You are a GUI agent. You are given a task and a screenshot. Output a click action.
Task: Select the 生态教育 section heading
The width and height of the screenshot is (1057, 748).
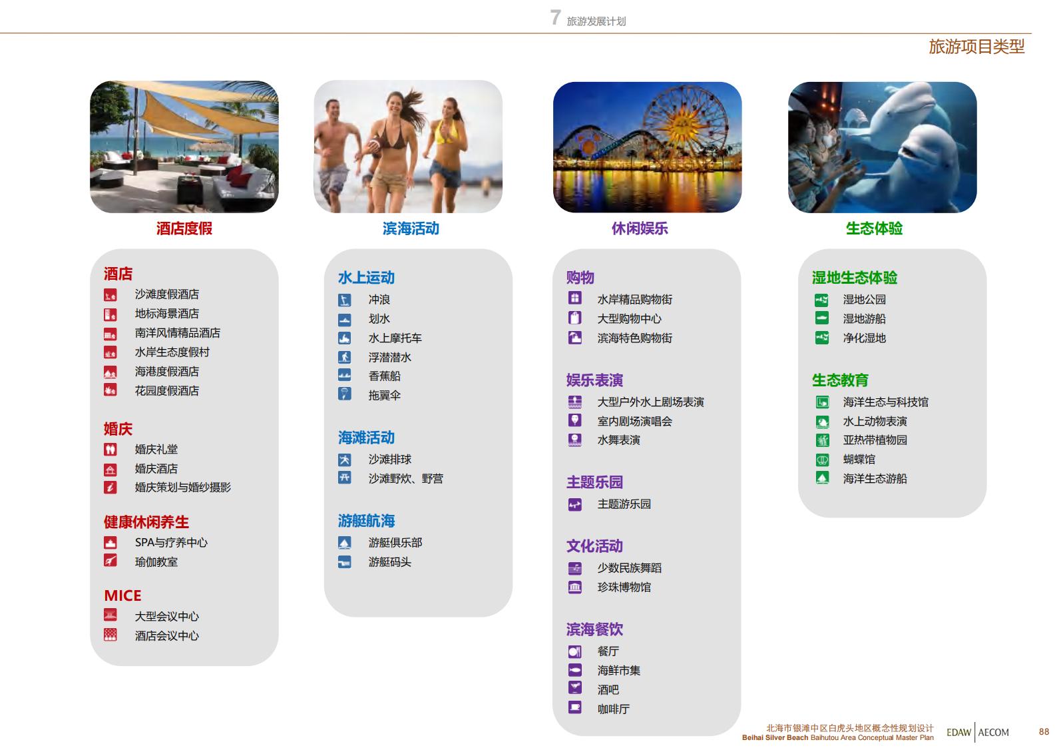pos(840,380)
